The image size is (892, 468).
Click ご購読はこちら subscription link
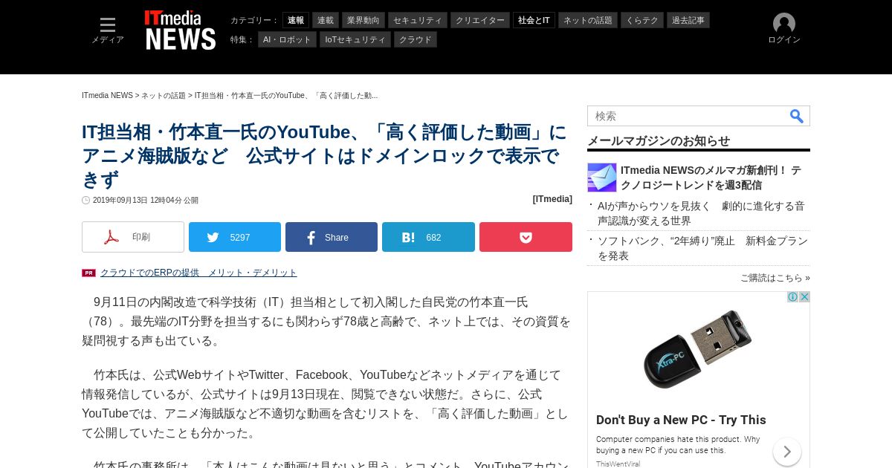coord(775,278)
